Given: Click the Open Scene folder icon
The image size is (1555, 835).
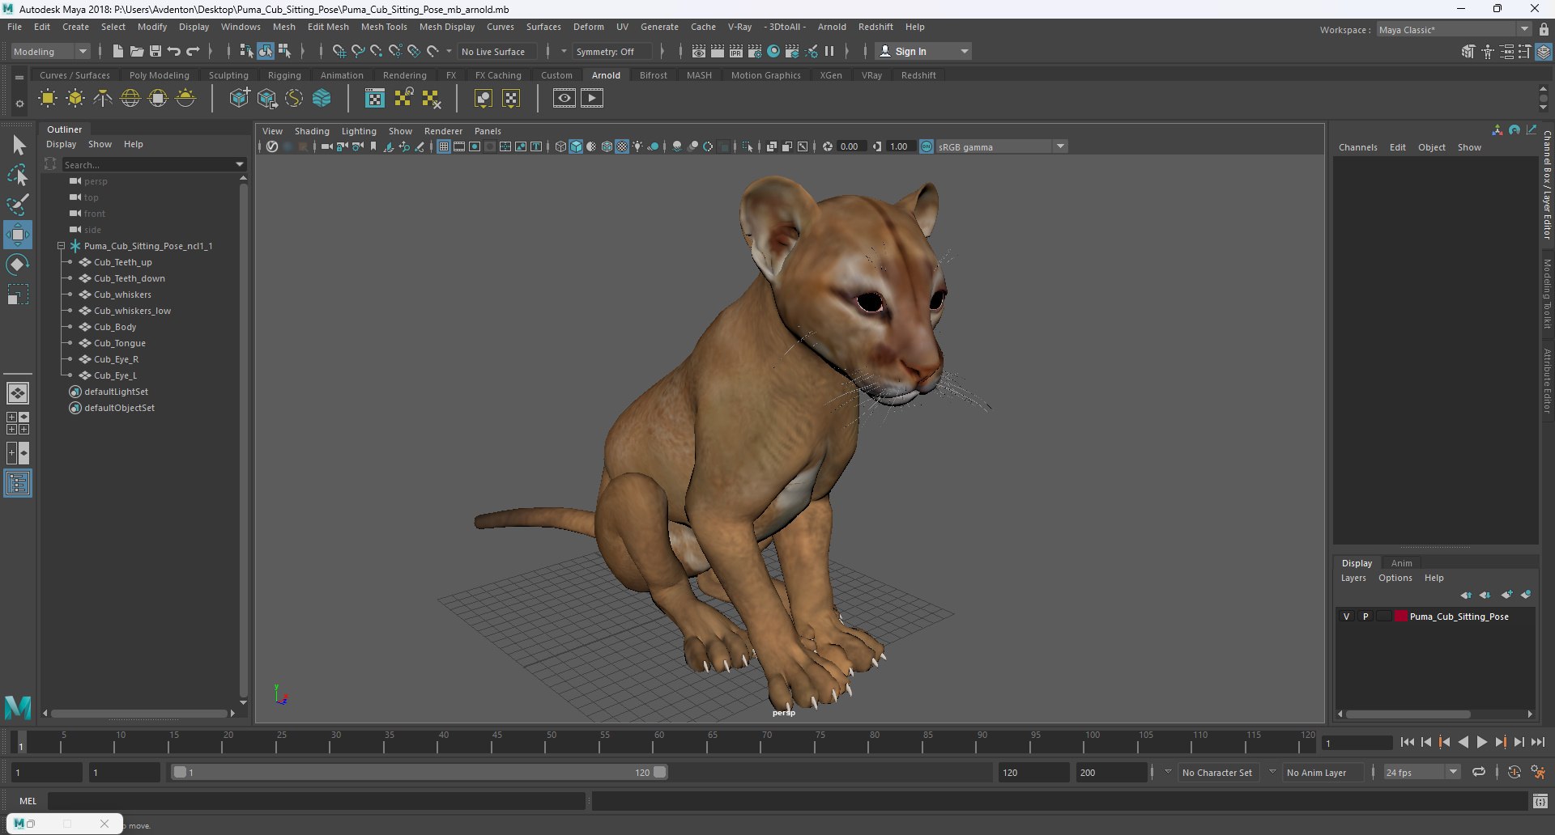Looking at the screenshot, I should 136,51.
